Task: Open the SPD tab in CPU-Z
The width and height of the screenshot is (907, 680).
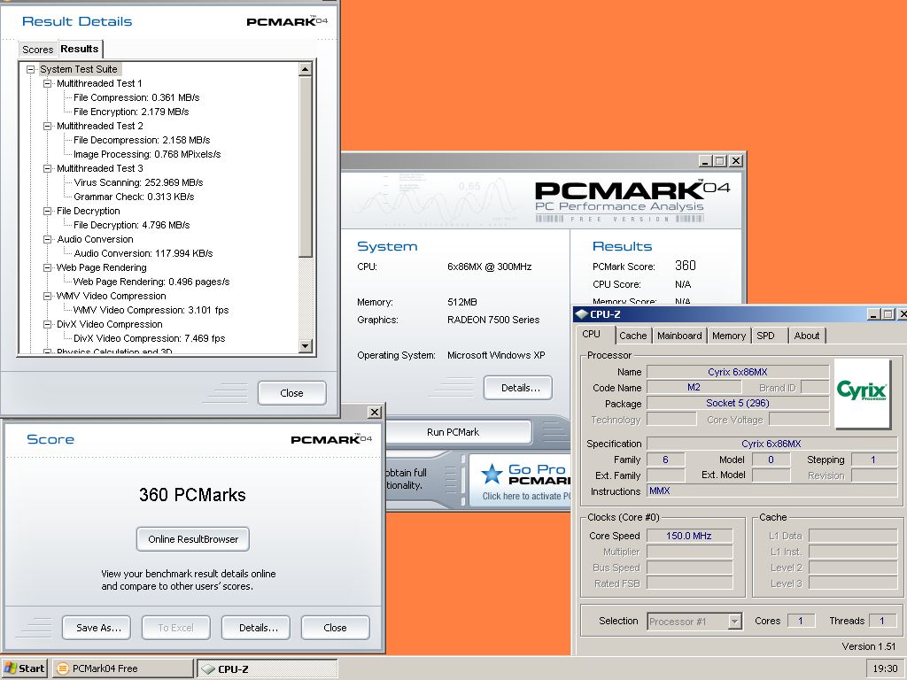Action: click(x=765, y=336)
